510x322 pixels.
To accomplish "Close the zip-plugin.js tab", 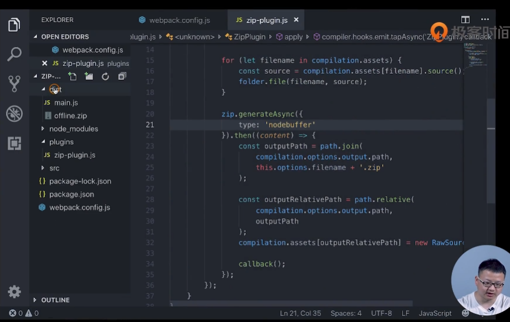I will click(x=296, y=20).
